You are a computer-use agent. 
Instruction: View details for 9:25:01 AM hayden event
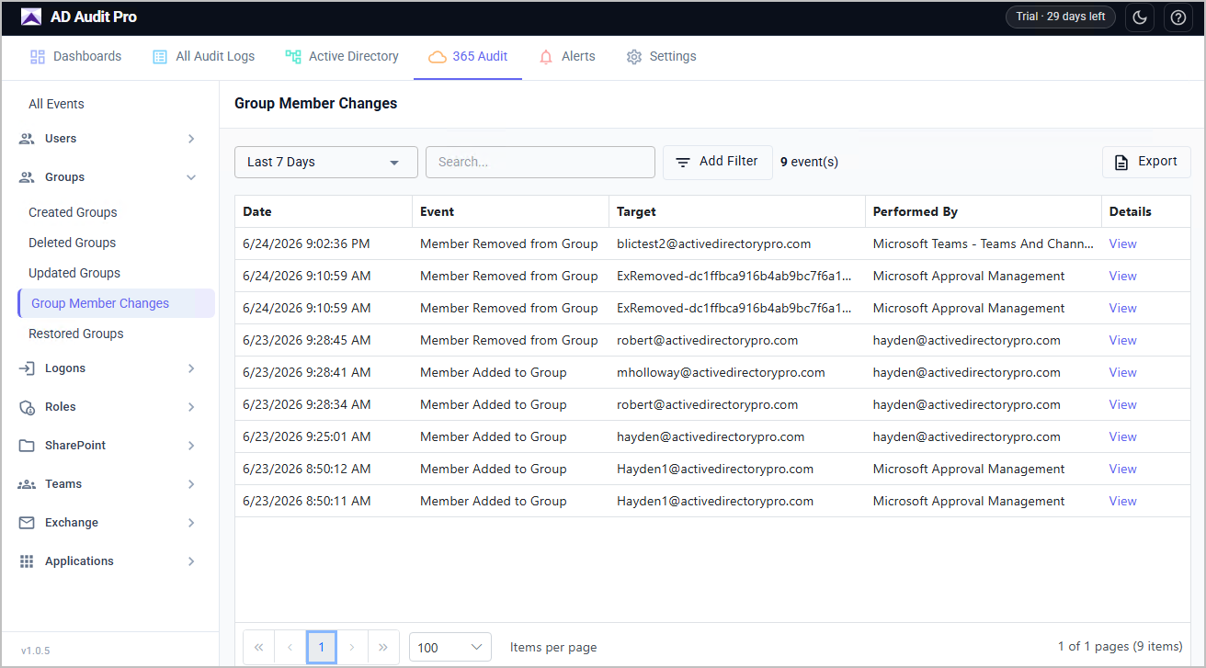coord(1122,436)
